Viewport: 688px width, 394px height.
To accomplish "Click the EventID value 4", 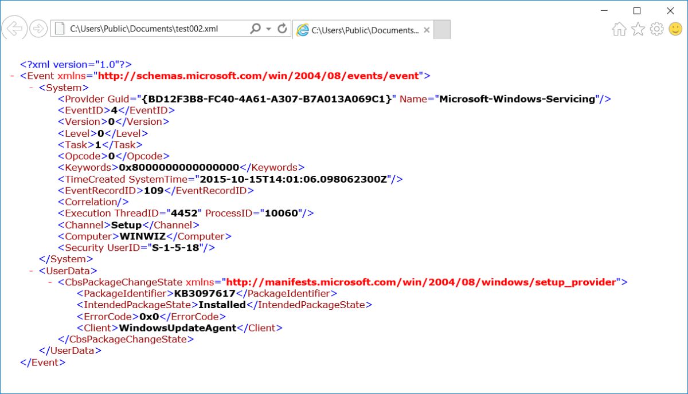I will point(114,111).
